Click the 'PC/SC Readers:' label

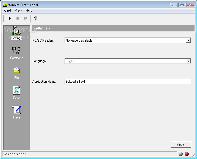pyautogui.click(x=43, y=41)
